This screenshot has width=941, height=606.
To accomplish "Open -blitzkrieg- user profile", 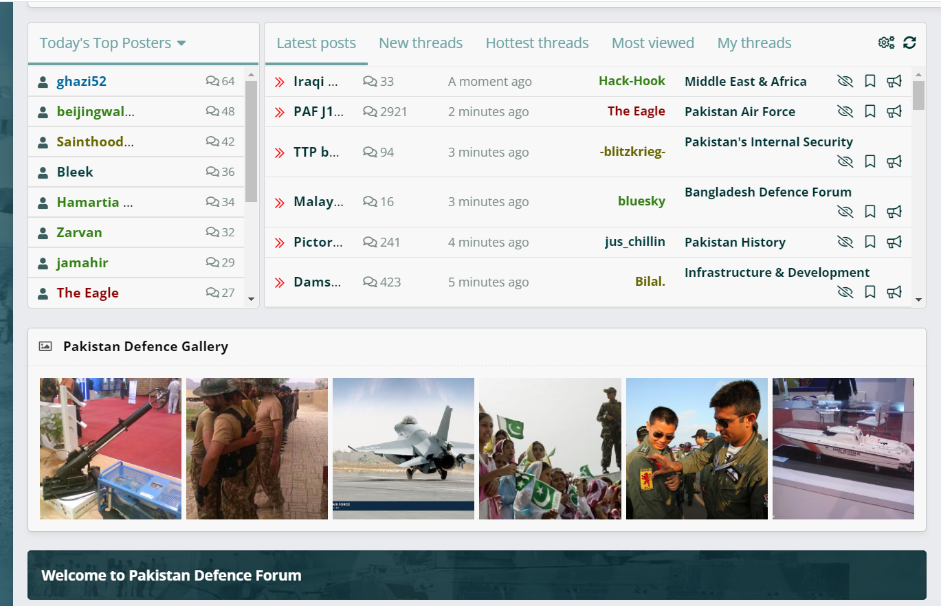I will click(632, 152).
